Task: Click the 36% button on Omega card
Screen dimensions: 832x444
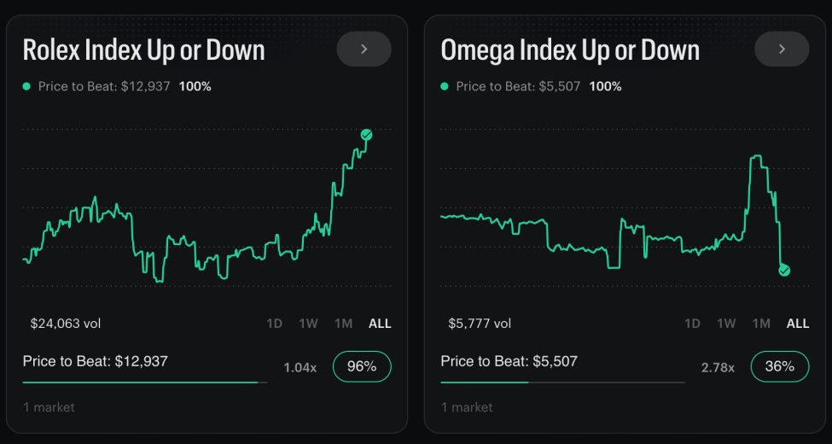Action: 780,366
